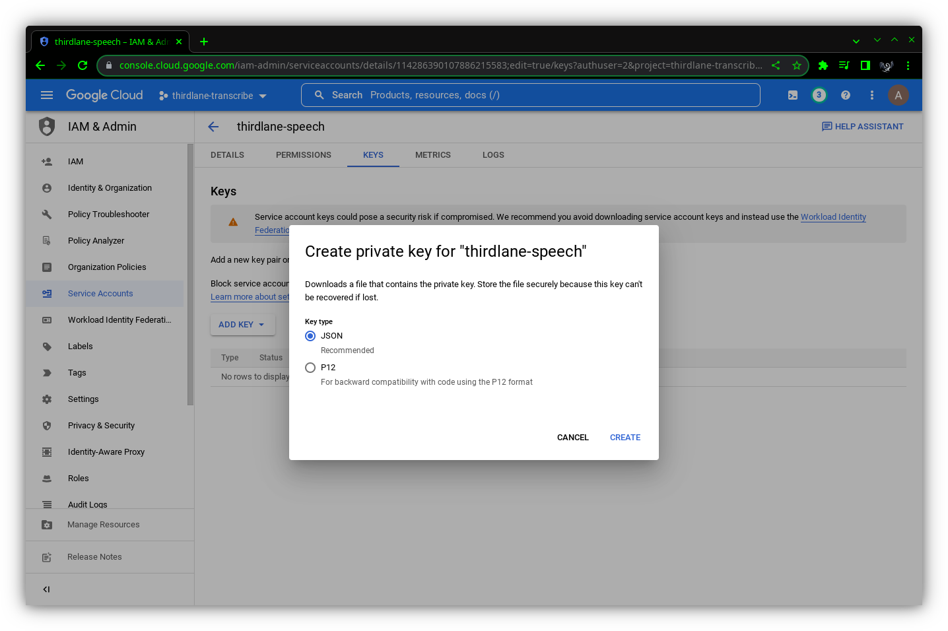Click the Manage Resources gear-folder icon
The width and height of the screenshot is (948, 631).
(47, 525)
